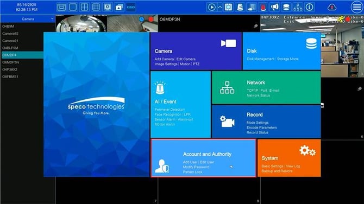The width and height of the screenshot is (364, 204).
Task: Open the Disk management tile
Action: (x=281, y=51)
